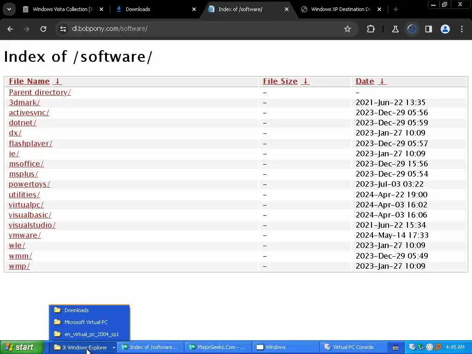Open the msplus folder
Viewport: 472px width, 354px height.
click(24, 174)
